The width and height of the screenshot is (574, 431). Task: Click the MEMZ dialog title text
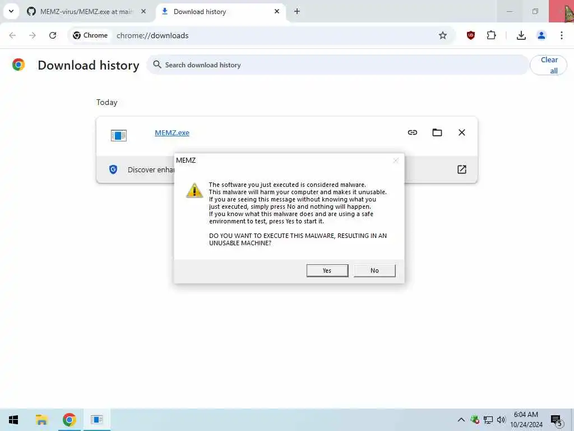point(186,160)
